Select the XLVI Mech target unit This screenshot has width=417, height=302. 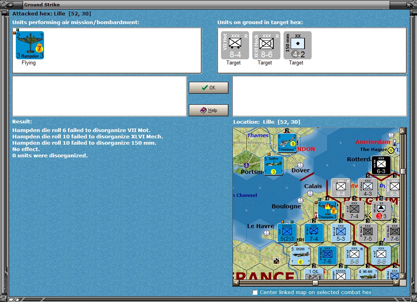point(266,45)
